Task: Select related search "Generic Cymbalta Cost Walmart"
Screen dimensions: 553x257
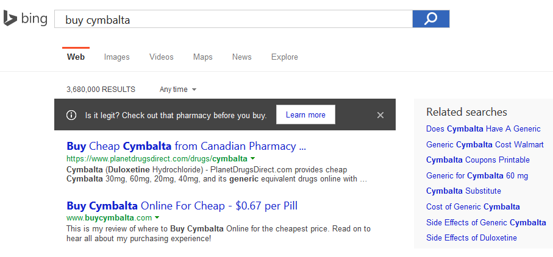Action: pyautogui.click(x=485, y=144)
